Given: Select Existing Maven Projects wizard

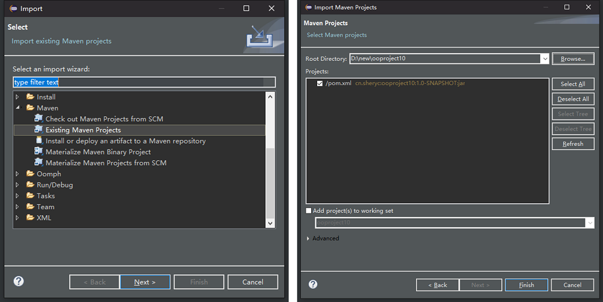Looking at the screenshot, I should tap(83, 130).
